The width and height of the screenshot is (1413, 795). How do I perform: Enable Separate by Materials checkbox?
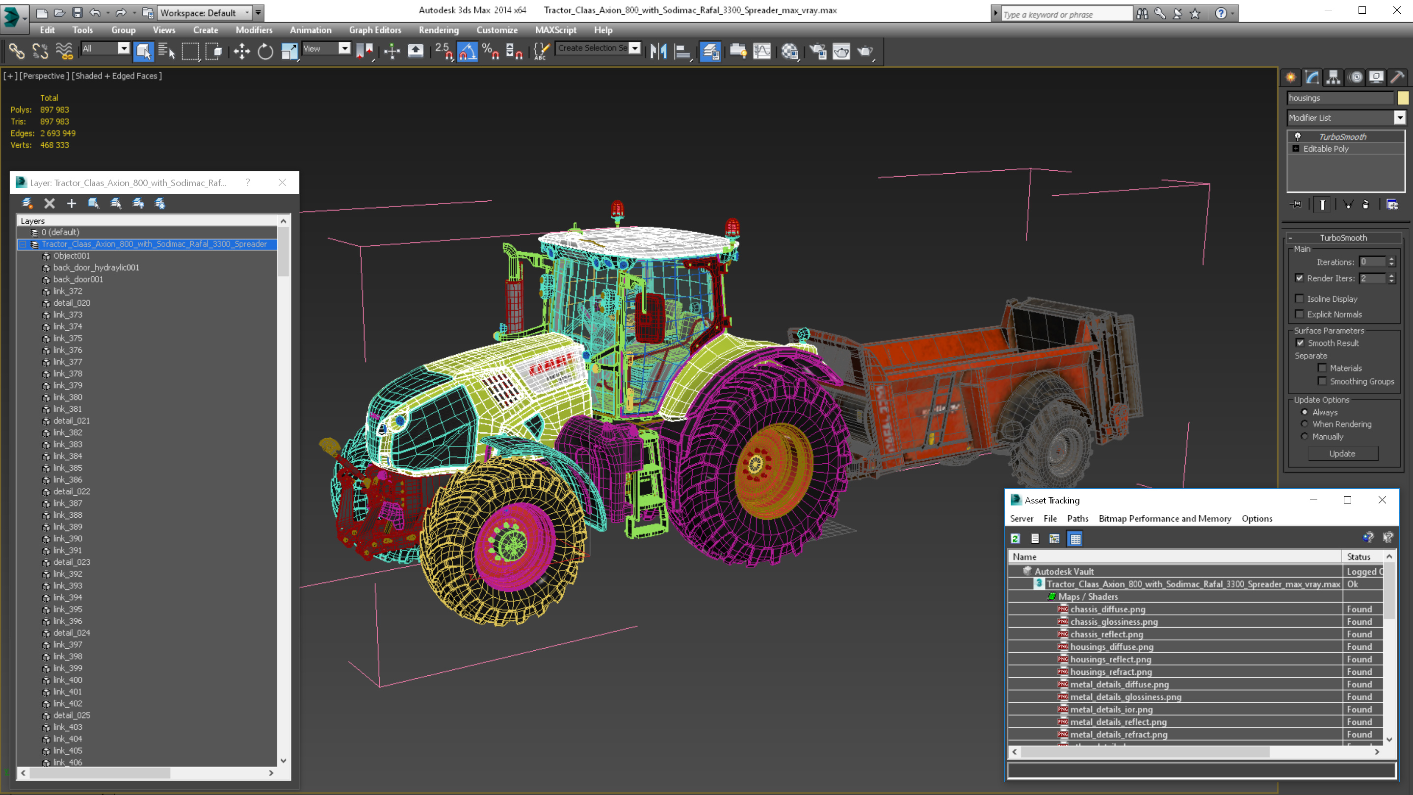coord(1323,368)
